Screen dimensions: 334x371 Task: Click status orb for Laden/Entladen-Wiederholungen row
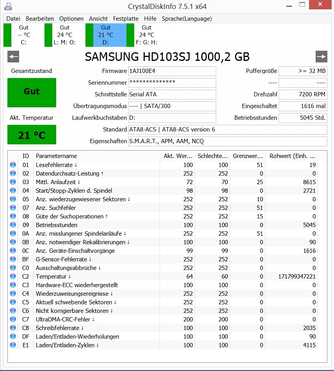click(x=13, y=336)
